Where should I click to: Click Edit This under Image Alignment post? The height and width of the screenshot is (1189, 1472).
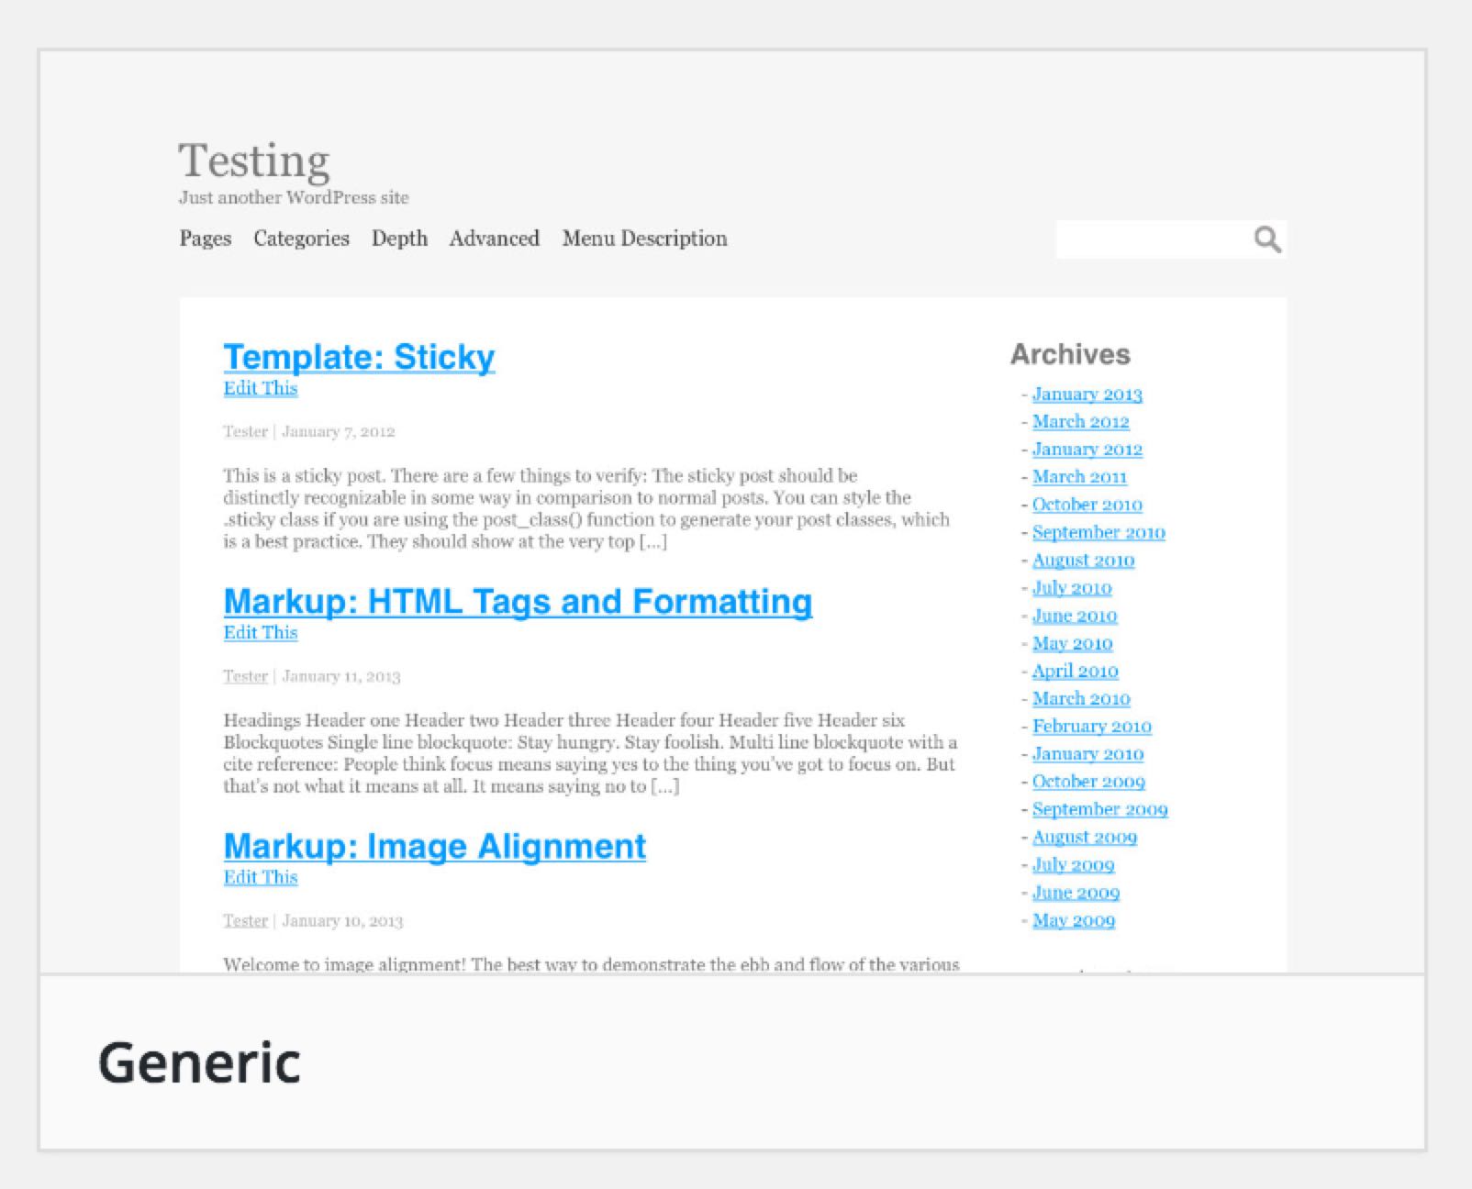pyautogui.click(x=261, y=877)
